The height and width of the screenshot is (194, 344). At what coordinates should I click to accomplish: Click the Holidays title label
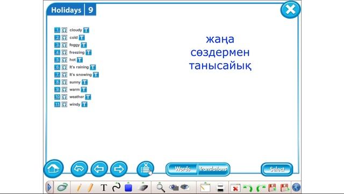tap(66, 10)
